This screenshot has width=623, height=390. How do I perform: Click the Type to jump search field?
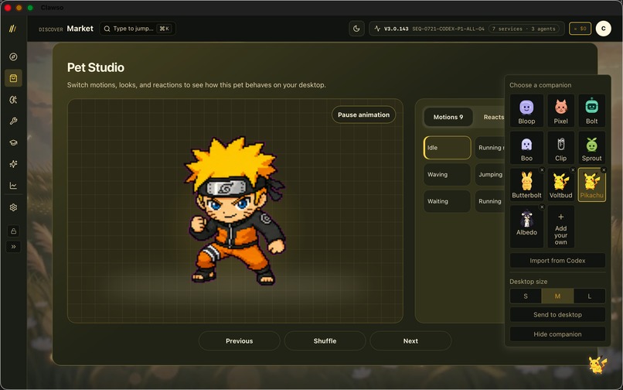[138, 29]
